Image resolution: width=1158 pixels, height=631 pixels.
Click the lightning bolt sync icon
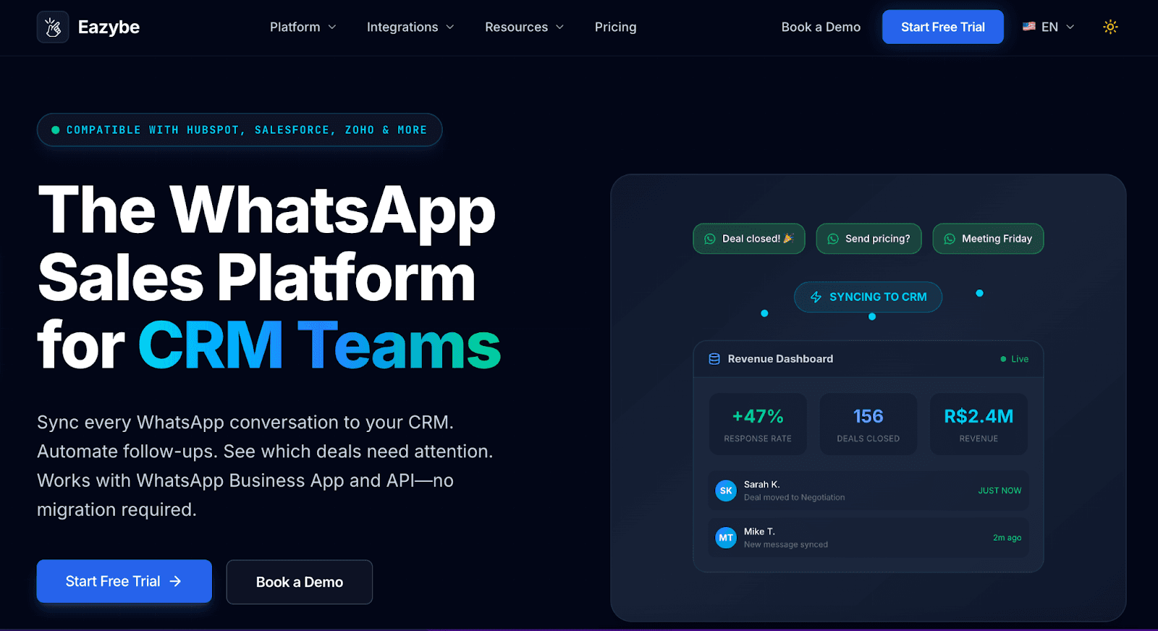point(816,297)
